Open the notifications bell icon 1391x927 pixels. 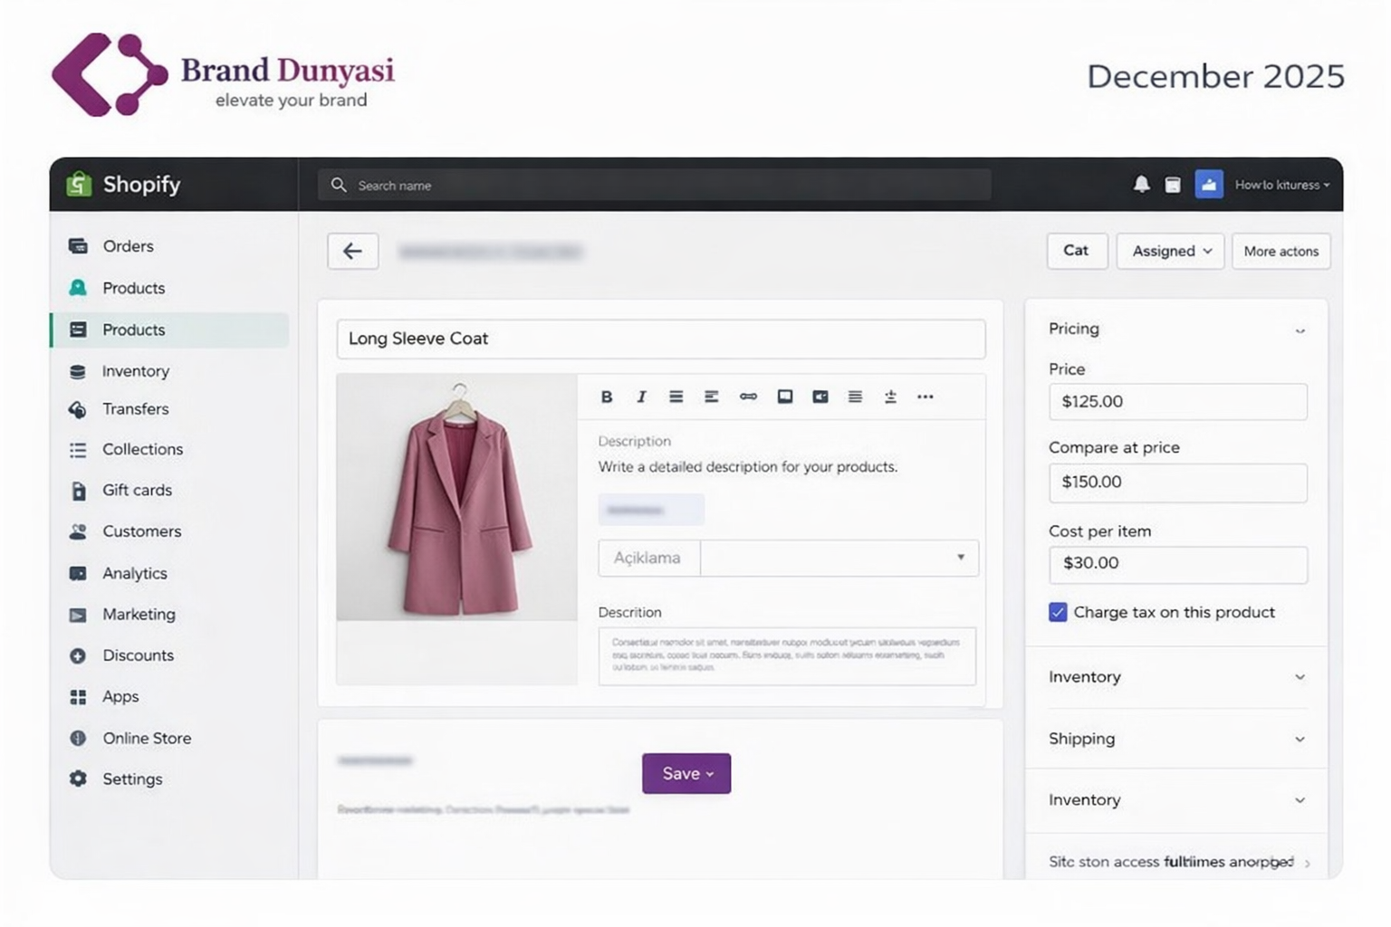coord(1141,185)
